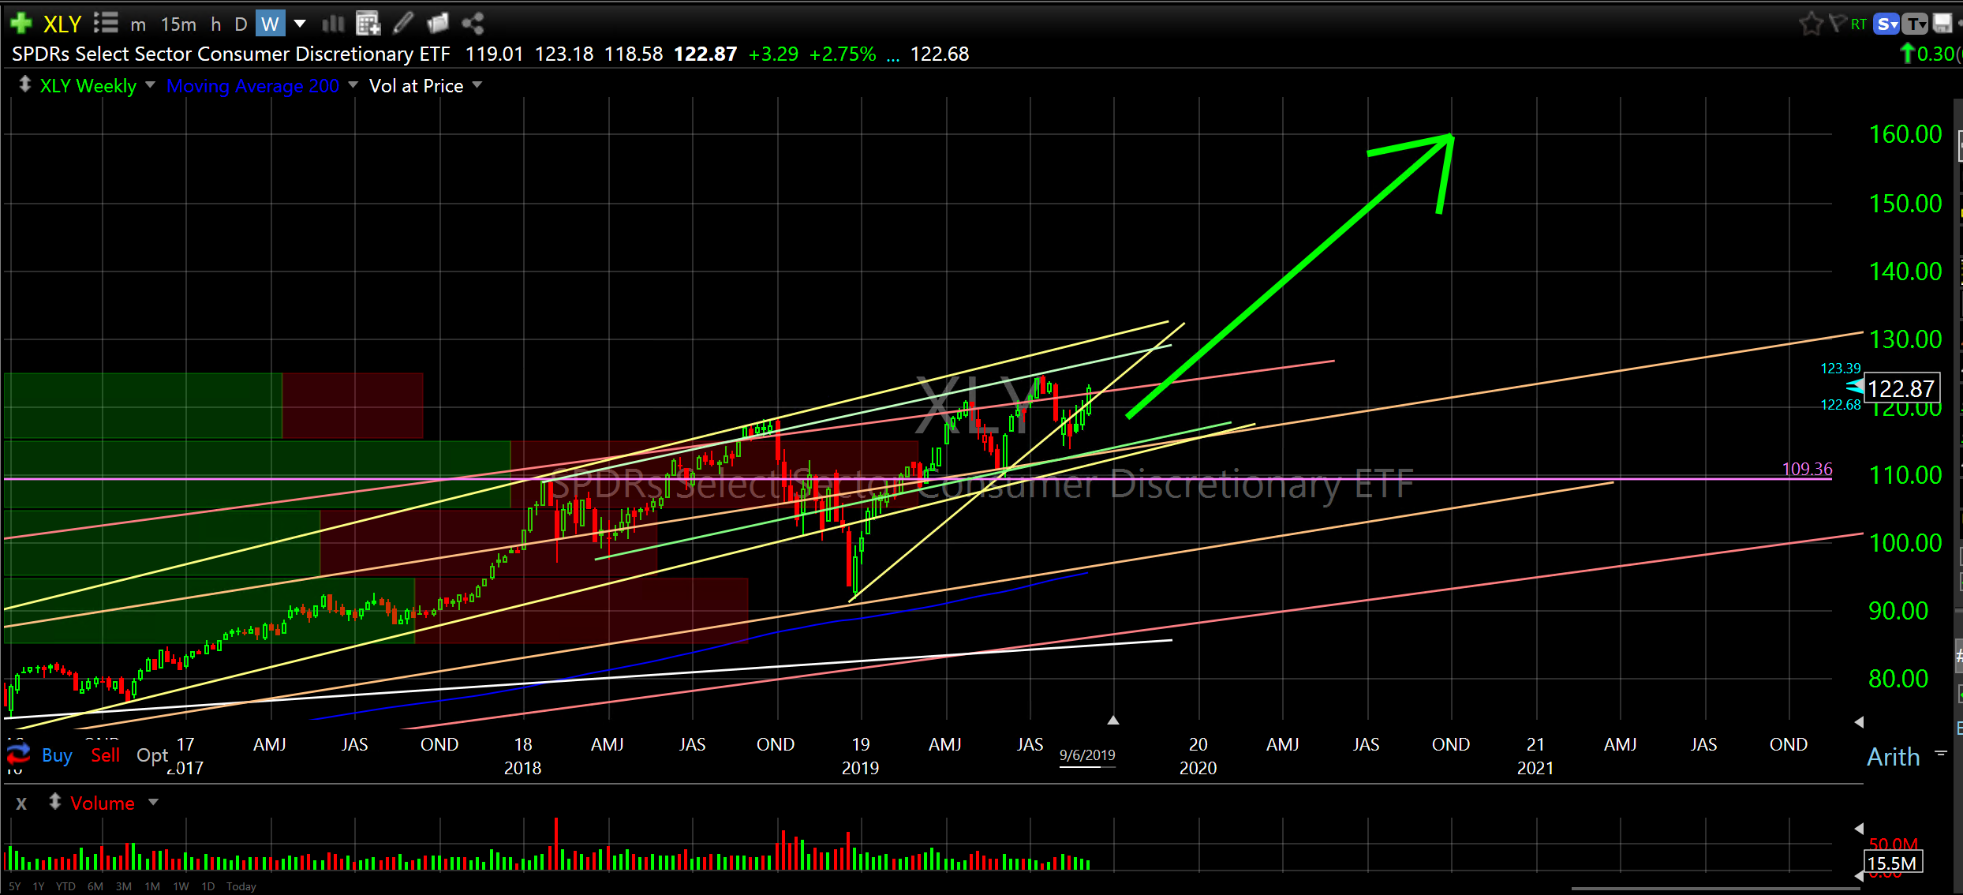
Task: Select the 15m timeframe
Action: coord(178,24)
